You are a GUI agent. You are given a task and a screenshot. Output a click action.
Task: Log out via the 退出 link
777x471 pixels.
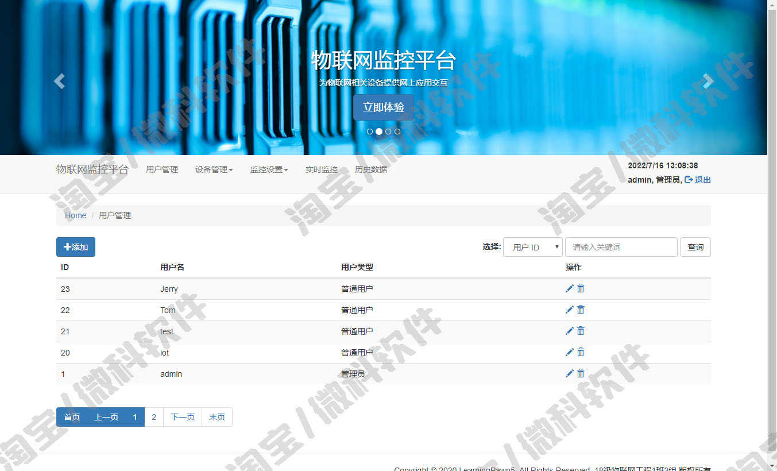(698, 180)
